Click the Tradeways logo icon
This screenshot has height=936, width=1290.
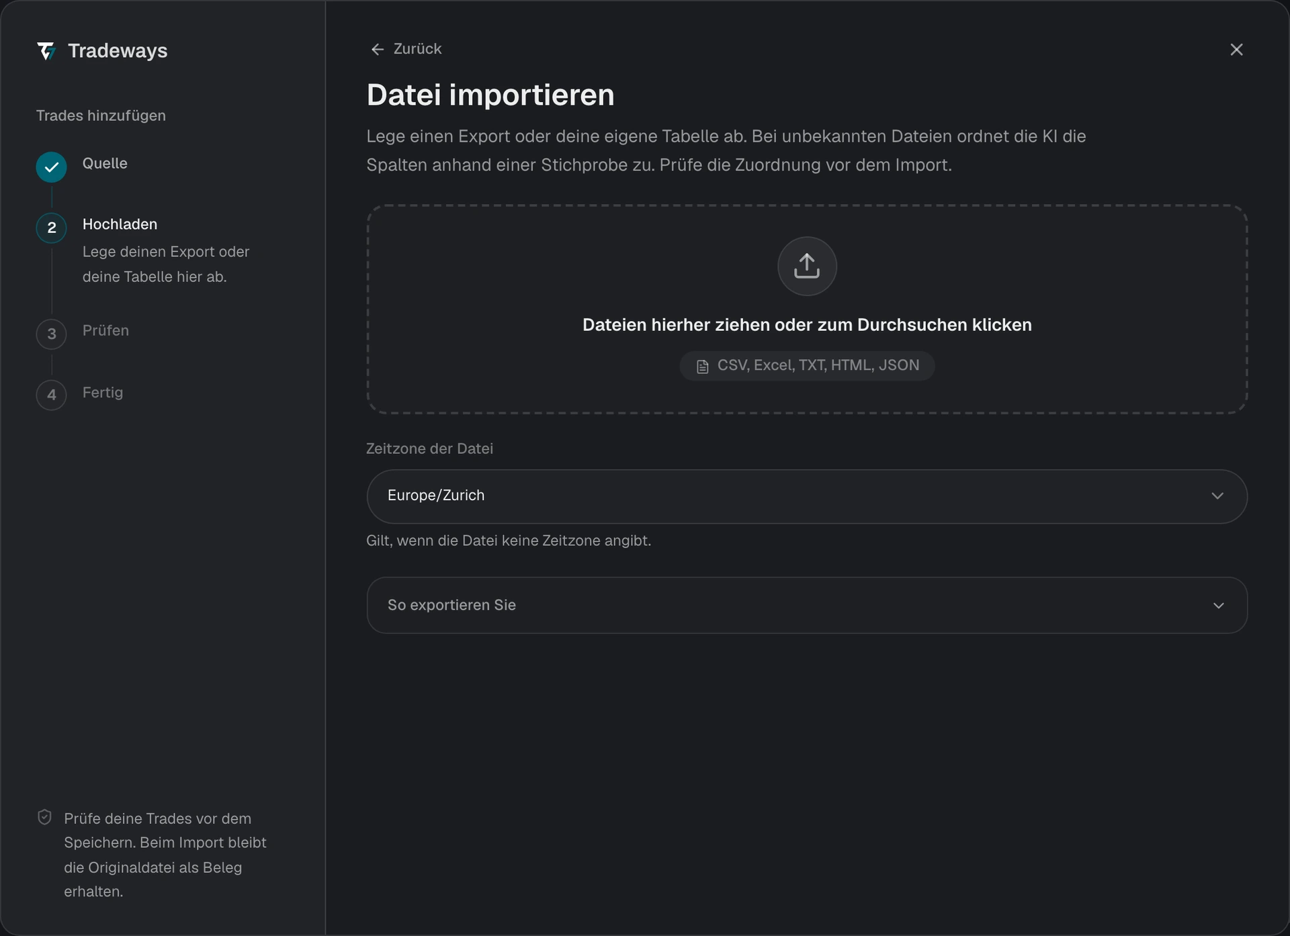point(46,51)
